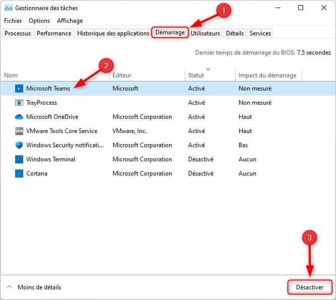Click Désactivé status of Cortana
Viewport: 336px width, 300px height.
[201, 174]
